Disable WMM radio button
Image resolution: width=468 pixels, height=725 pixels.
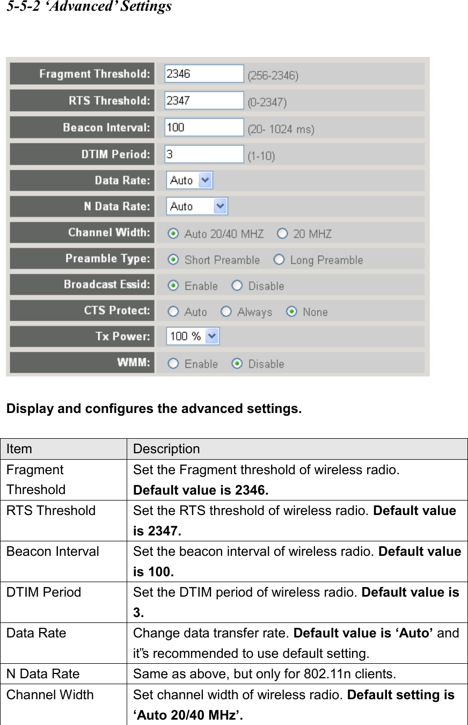coord(237,364)
